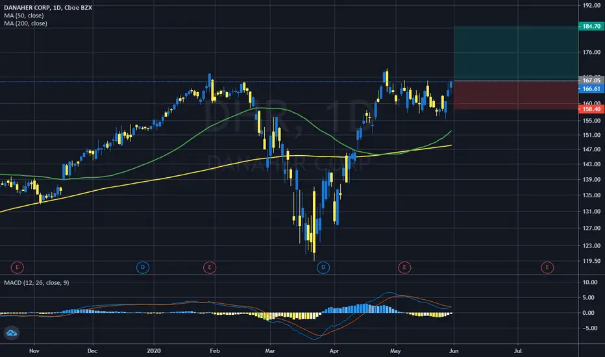Click the future earnings E marker in July
Viewport: 605px width, 357px height.
[547, 267]
